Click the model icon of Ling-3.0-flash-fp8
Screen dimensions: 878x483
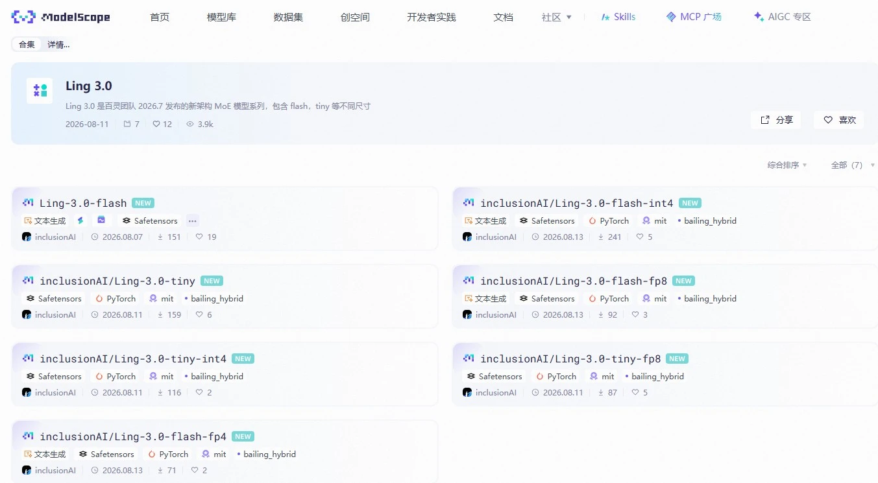(469, 281)
